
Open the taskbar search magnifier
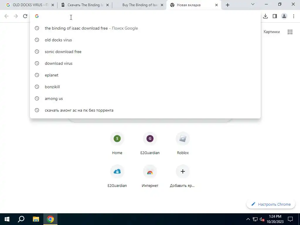click(21, 219)
